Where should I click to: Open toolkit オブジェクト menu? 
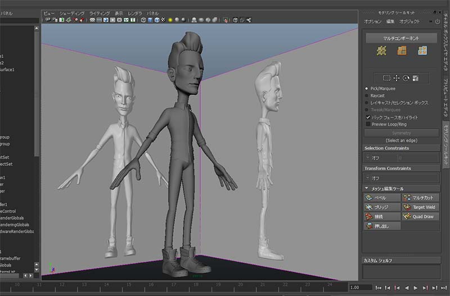click(x=409, y=21)
